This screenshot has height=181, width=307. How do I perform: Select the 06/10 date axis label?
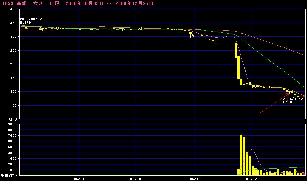tap(136, 179)
